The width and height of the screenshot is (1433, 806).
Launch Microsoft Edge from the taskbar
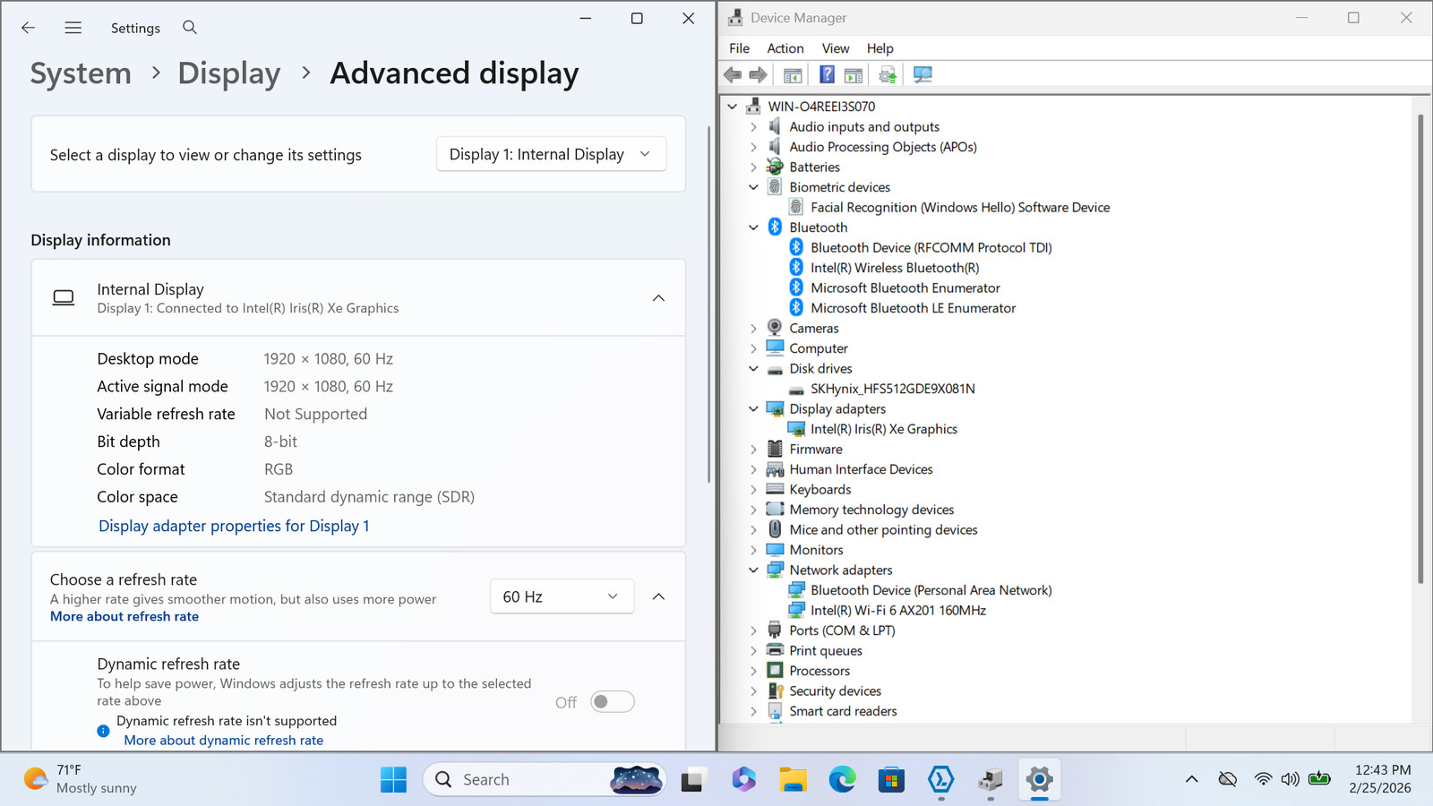(x=842, y=780)
